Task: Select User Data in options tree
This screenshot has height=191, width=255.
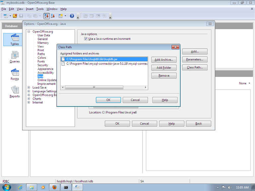Action: click(43, 35)
